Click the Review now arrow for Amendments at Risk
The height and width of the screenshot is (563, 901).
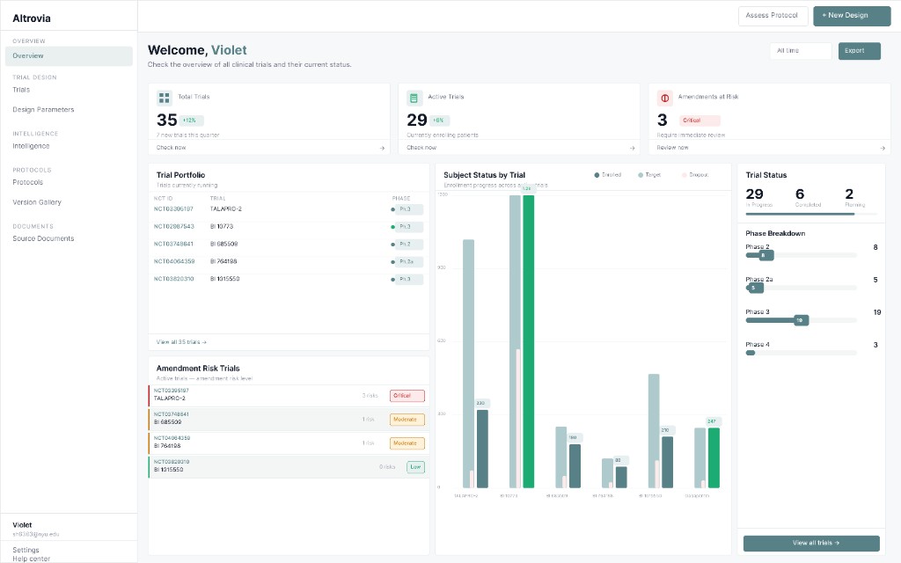(x=884, y=149)
